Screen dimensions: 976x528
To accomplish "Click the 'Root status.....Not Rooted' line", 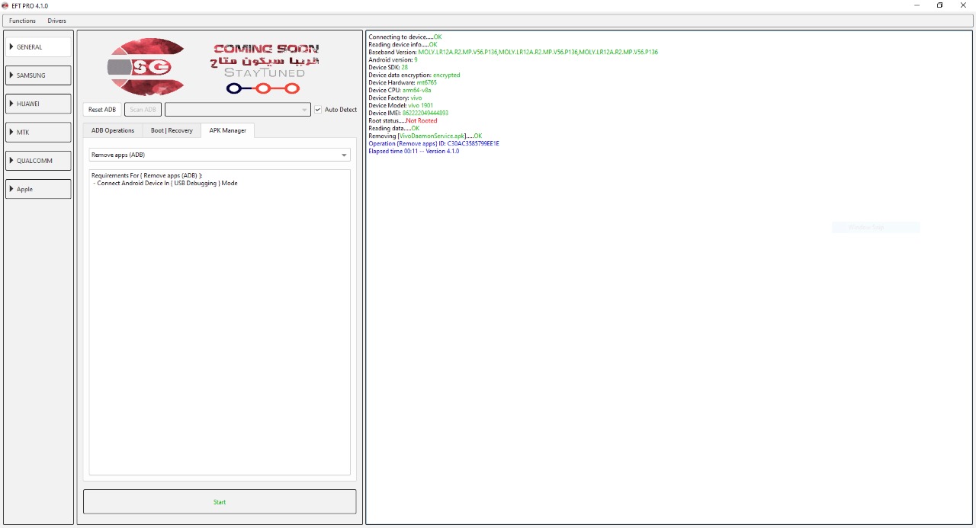I will click(403, 120).
